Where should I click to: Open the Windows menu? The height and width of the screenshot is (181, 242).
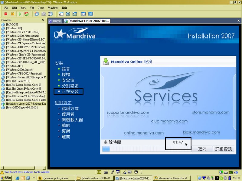point(53,8)
